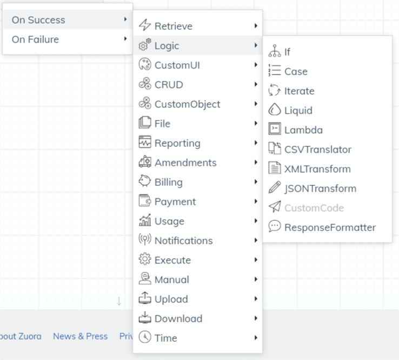Click the Reporting chart icon
Image resolution: width=399 pixels, height=360 pixels.
click(x=145, y=142)
